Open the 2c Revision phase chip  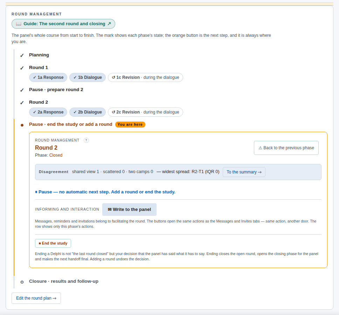coord(145,112)
